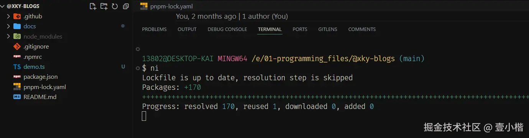Switch to the PROBLEMS panel tab
Viewport: 529px width, 138px height.
click(x=154, y=29)
